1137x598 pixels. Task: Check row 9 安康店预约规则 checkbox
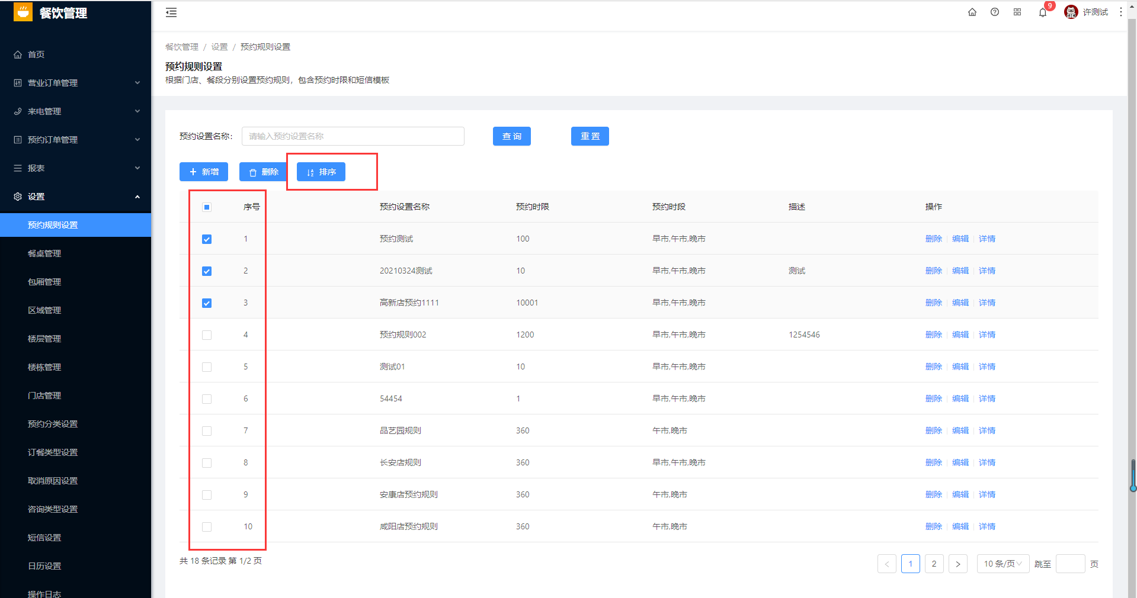[x=207, y=495]
